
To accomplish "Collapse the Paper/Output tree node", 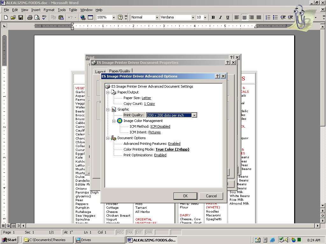I will pos(108,92).
